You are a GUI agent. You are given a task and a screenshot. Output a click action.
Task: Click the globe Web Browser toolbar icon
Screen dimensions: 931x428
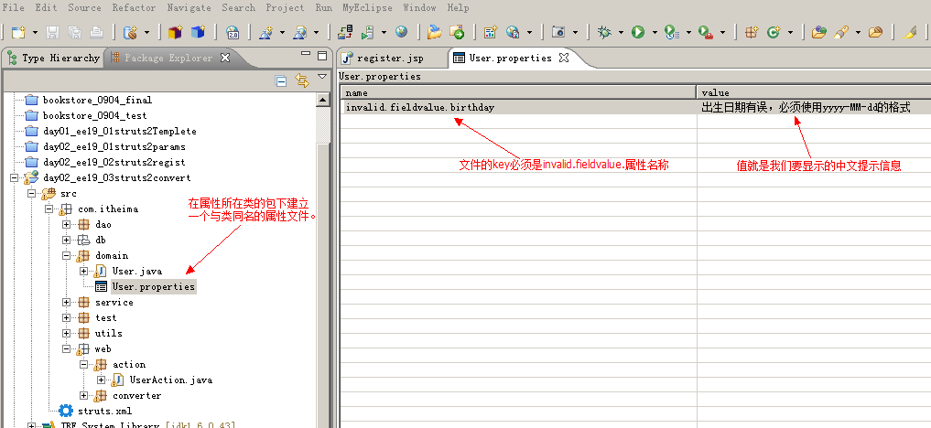point(401,32)
